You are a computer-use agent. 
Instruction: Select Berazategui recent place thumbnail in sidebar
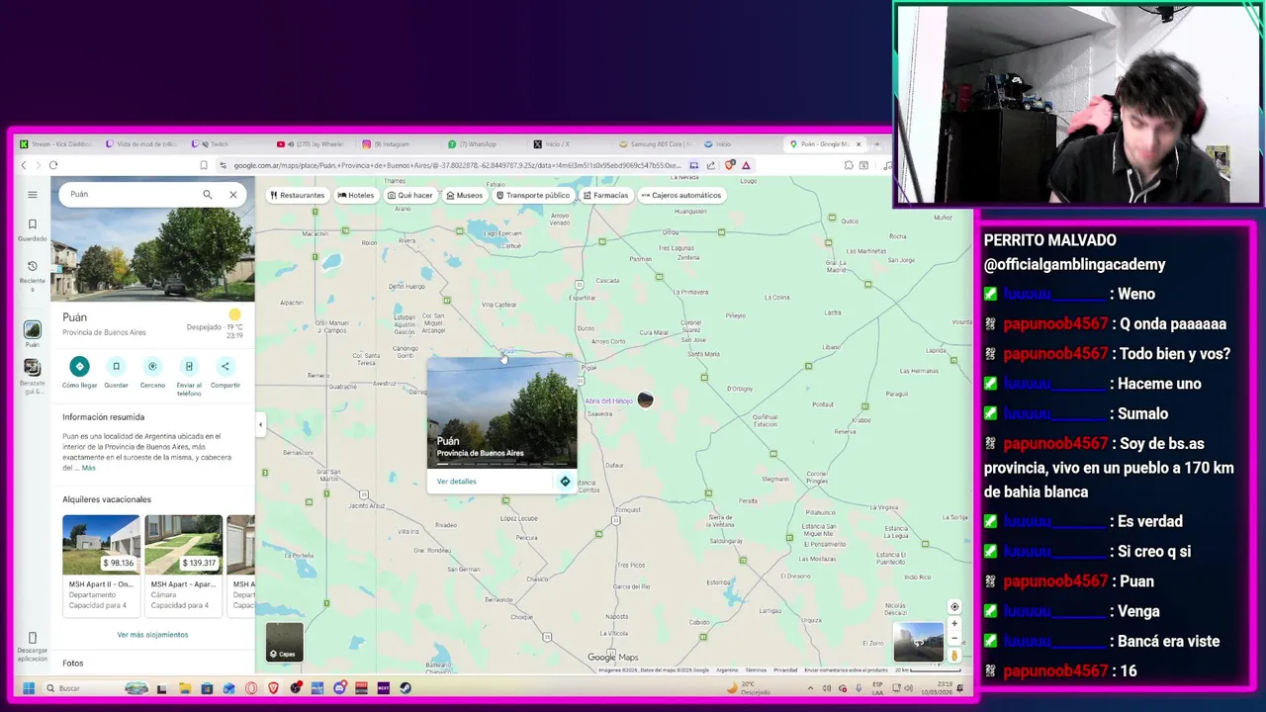pos(32,367)
